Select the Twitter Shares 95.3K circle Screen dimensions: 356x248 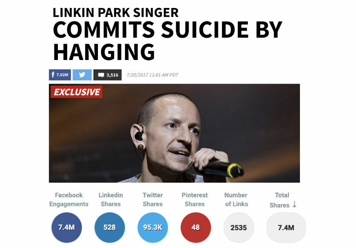(x=153, y=228)
